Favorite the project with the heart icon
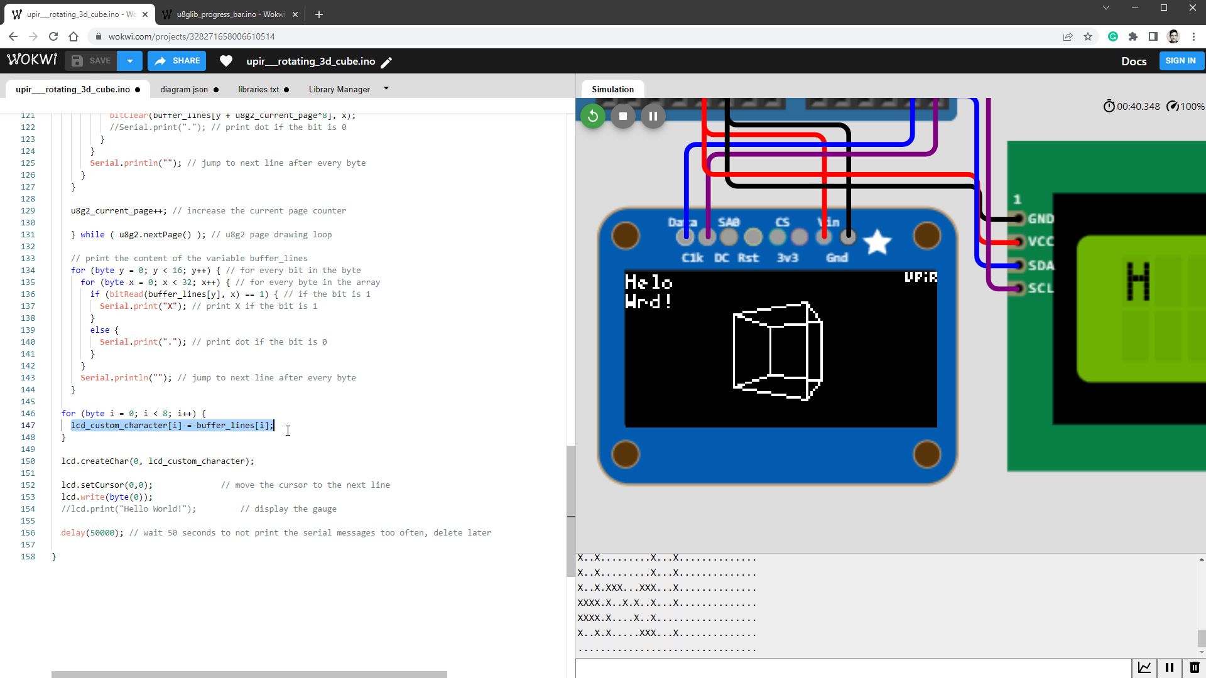The width and height of the screenshot is (1206, 678). (x=226, y=60)
